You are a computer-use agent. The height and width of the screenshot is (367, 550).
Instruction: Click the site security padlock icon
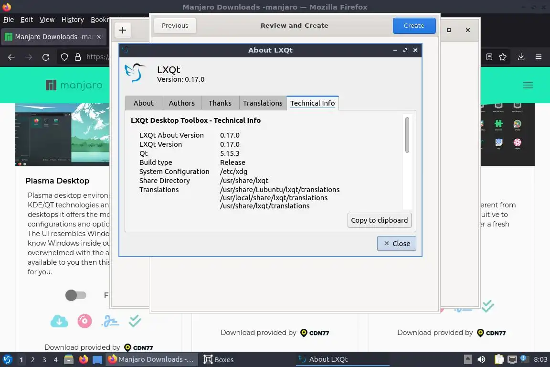[78, 57]
